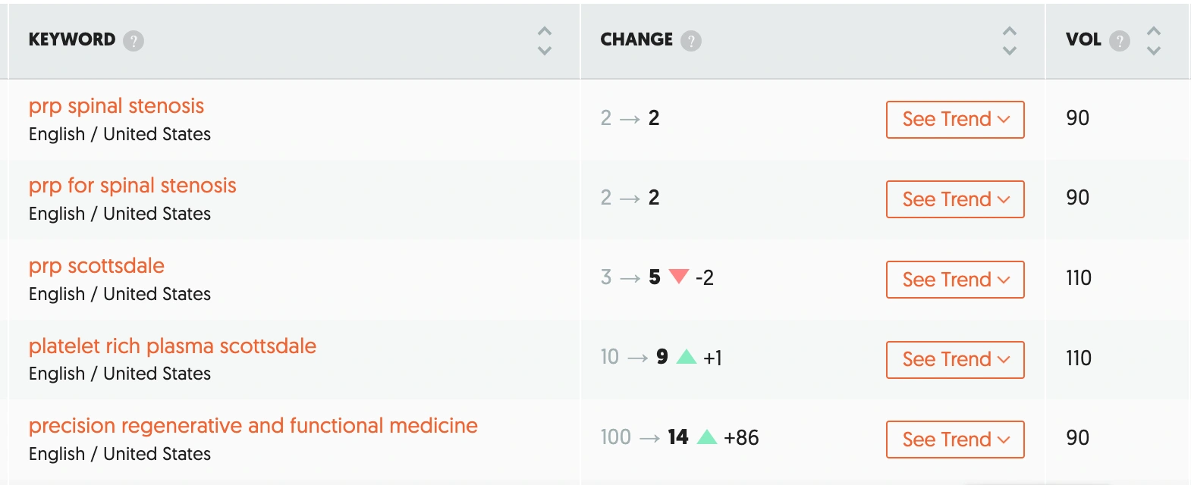The image size is (1191, 485).
Task: Sort VOL column ascending with up arrow
Action: pos(1154,32)
